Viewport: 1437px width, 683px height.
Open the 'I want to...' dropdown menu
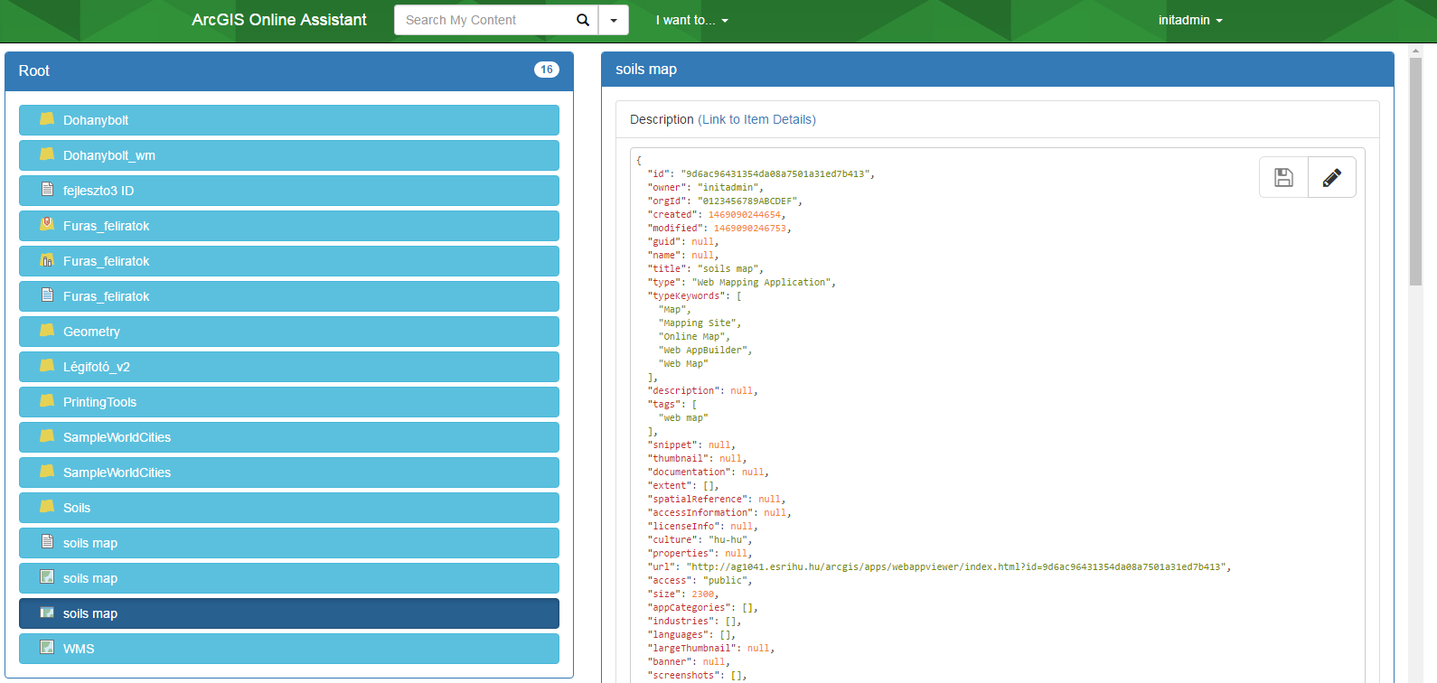click(691, 20)
